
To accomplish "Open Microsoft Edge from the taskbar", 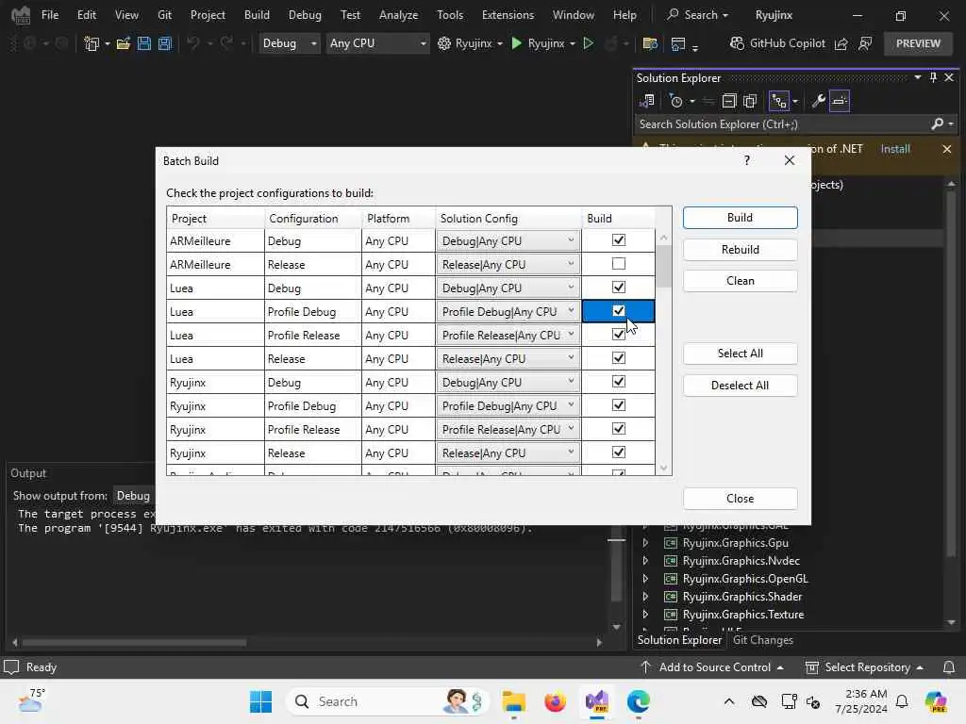I will tap(639, 701).
